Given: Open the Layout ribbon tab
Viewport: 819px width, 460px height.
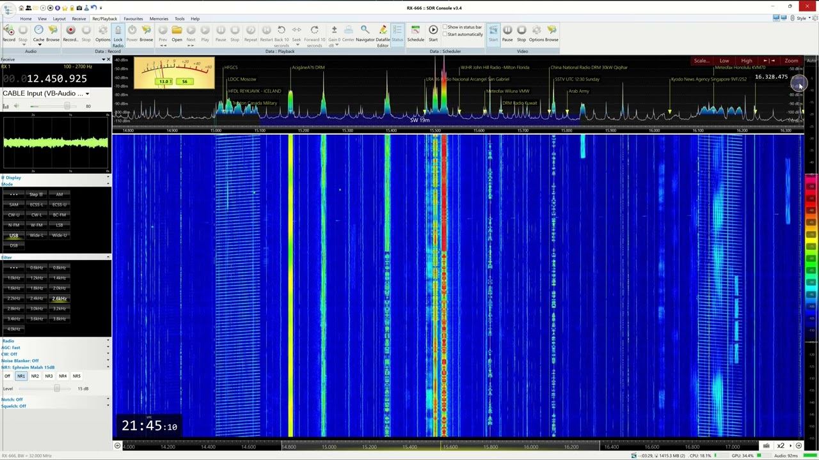Looking at the screenshot, I should pyautogui.click(x=59, y=19).
